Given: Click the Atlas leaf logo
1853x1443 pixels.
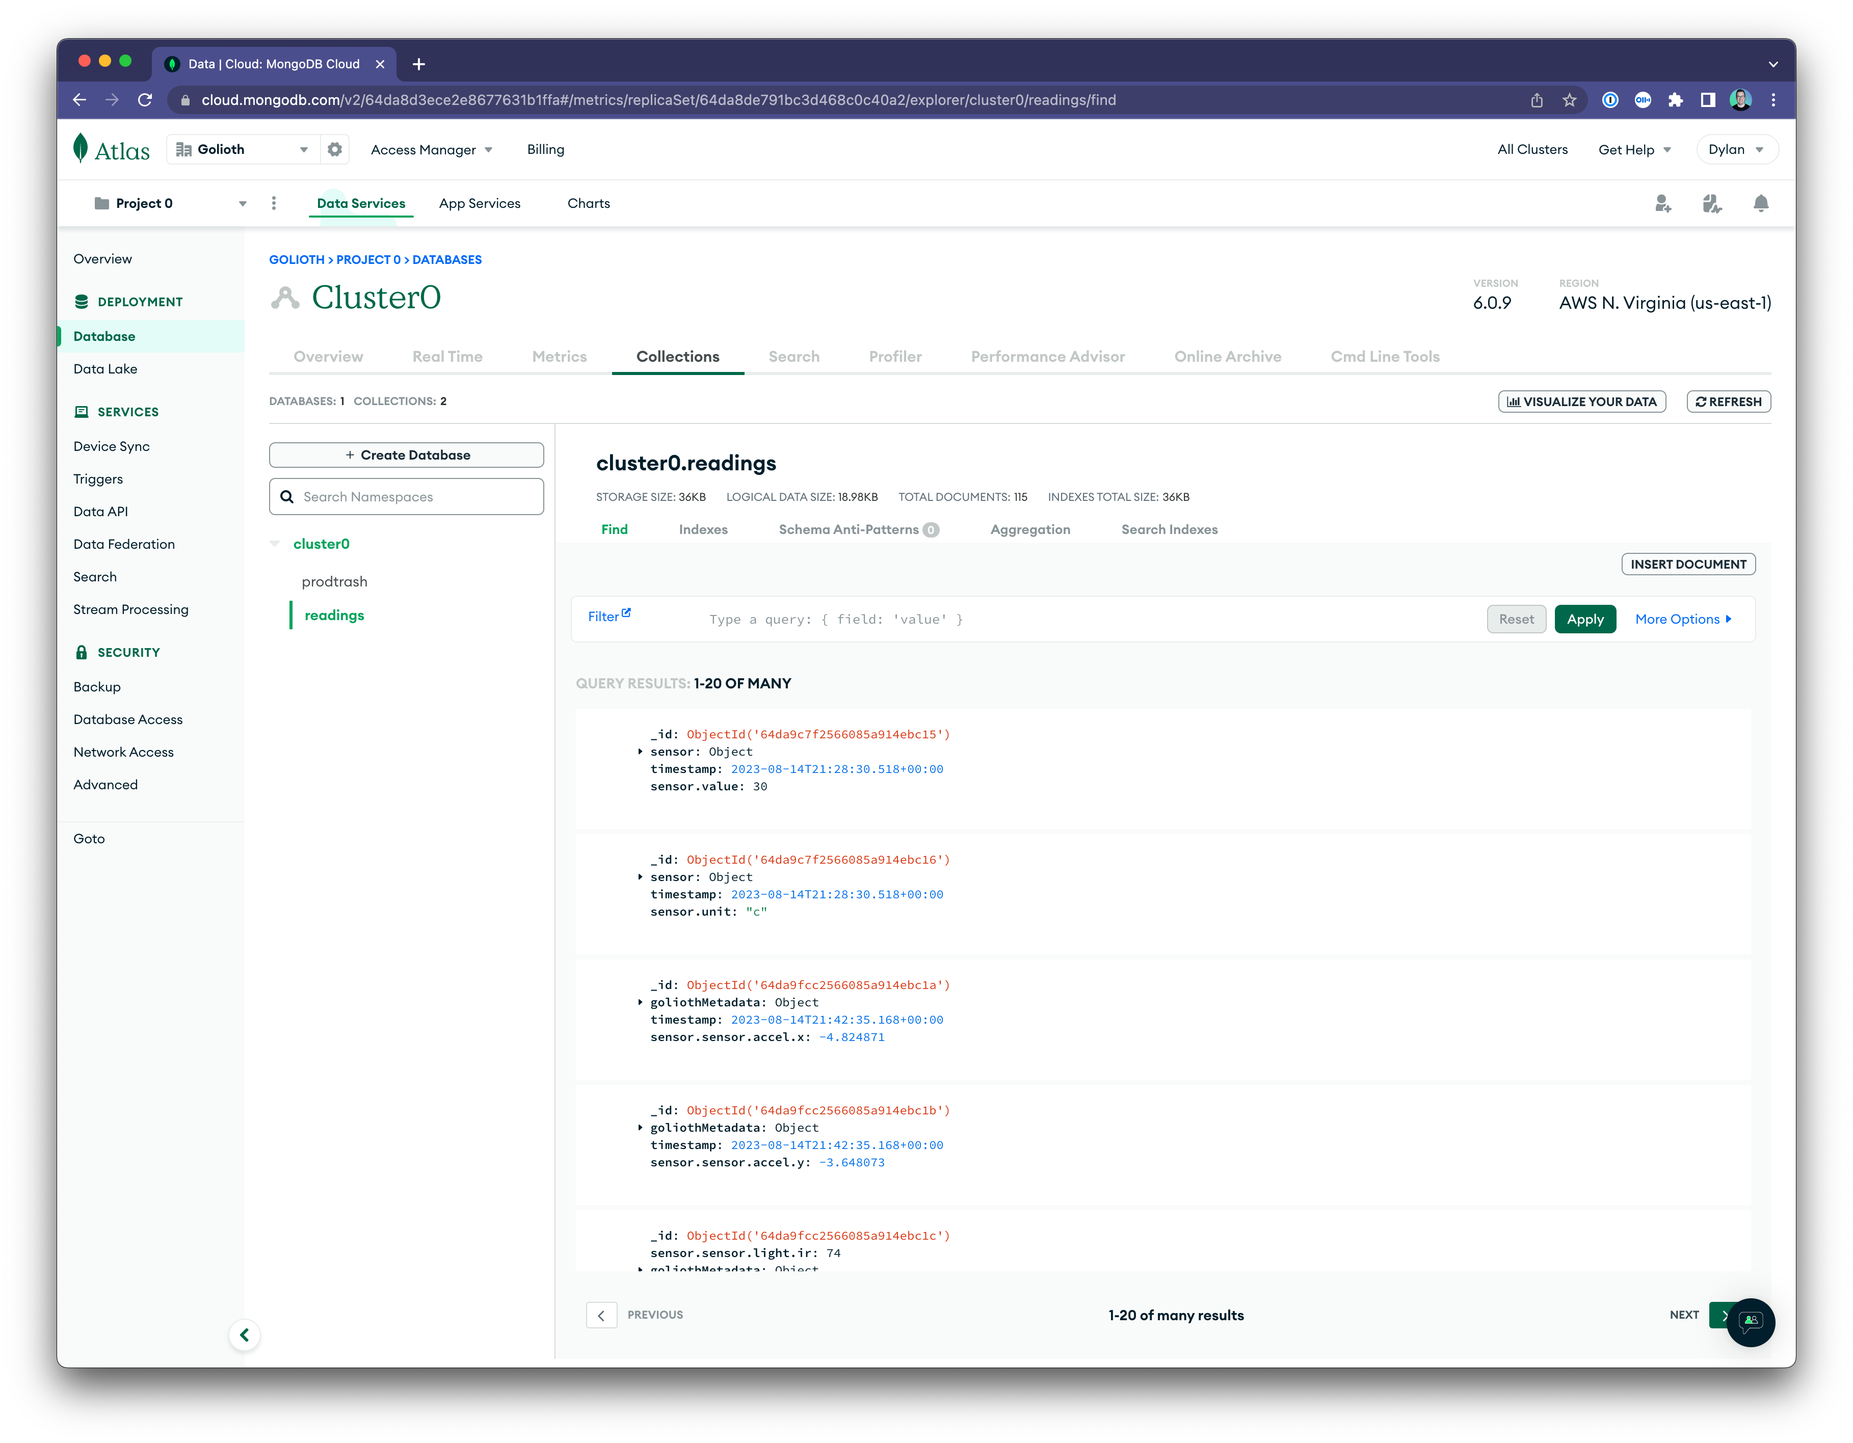Looking at the screenshot, I should tap(81, 148).
